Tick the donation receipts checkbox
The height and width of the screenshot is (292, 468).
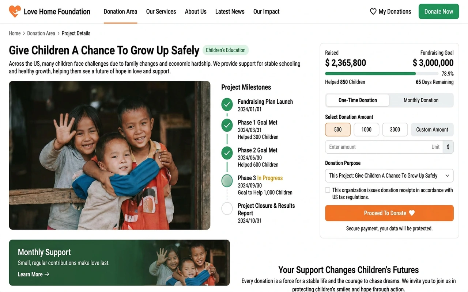tap(328, 190)
